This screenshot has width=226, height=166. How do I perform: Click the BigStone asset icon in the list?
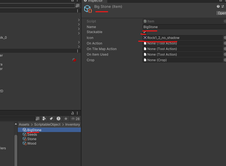[25, 130]
